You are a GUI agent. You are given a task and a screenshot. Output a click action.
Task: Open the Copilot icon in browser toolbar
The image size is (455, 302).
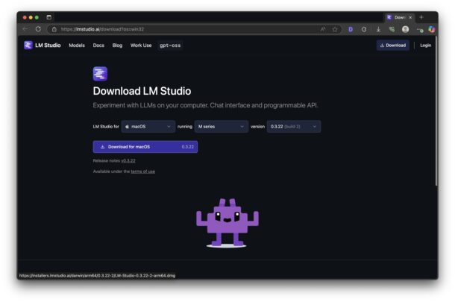click(432, 29)
